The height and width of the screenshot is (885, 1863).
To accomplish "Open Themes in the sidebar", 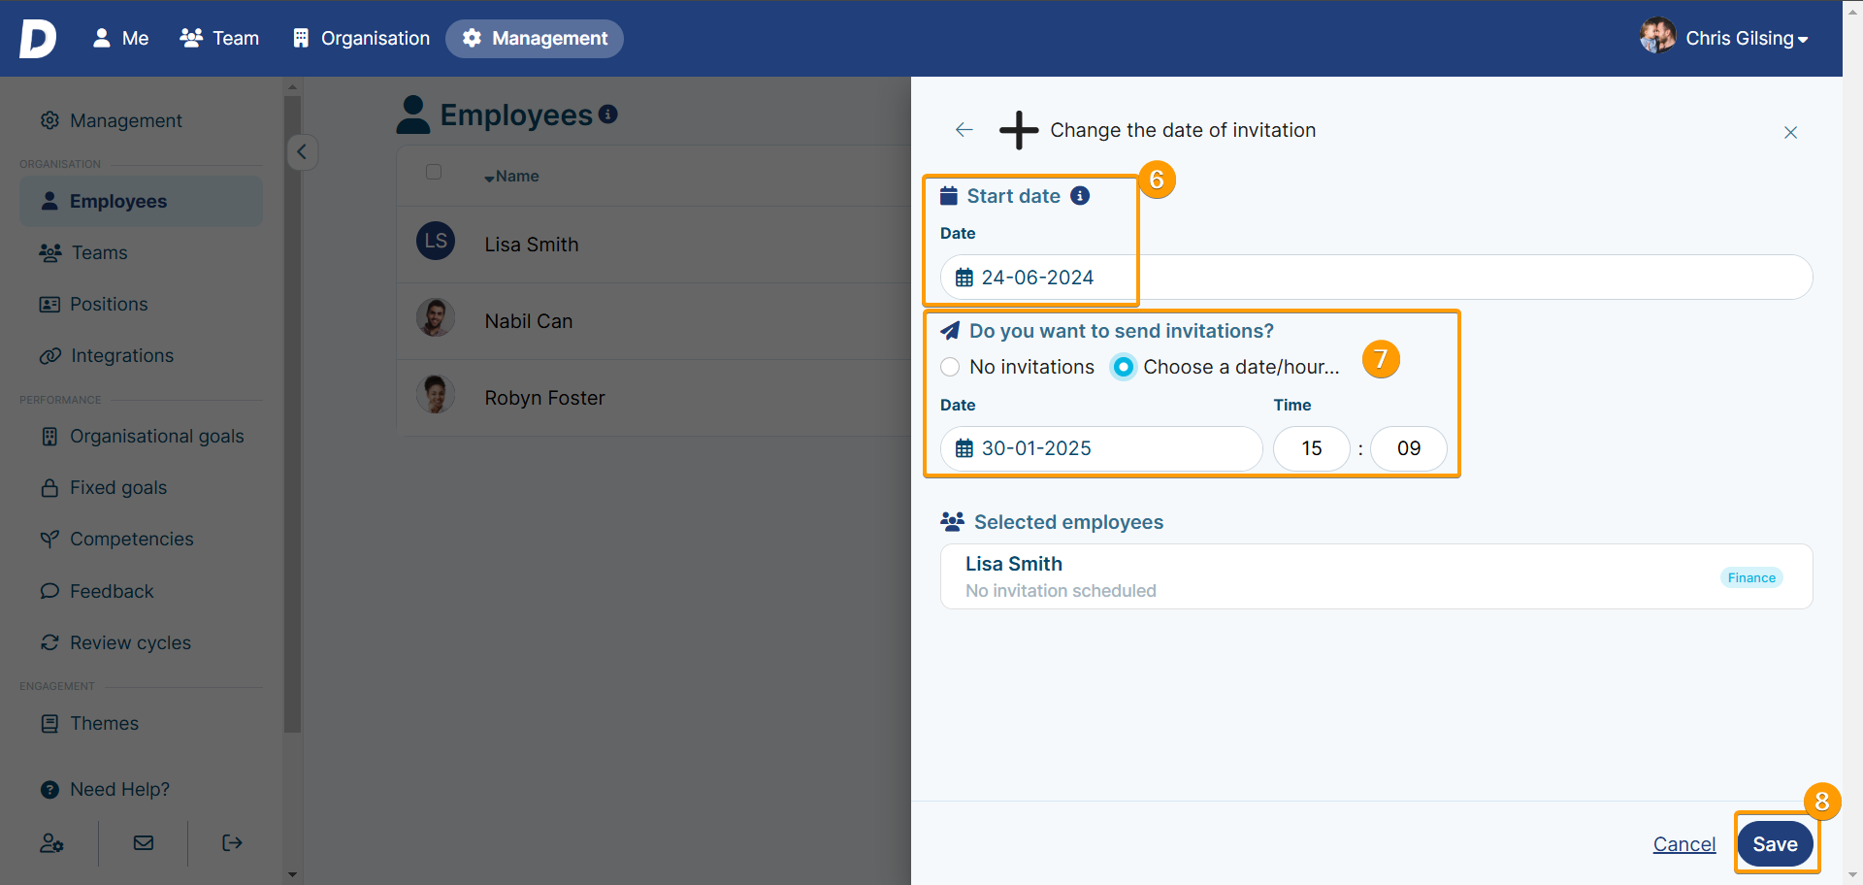I will pos(104,723).
